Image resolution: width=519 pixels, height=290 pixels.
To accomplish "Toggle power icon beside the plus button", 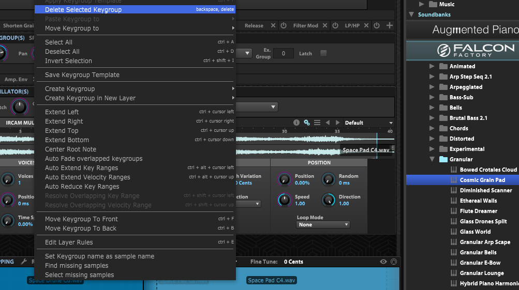I will pos(377,25).
